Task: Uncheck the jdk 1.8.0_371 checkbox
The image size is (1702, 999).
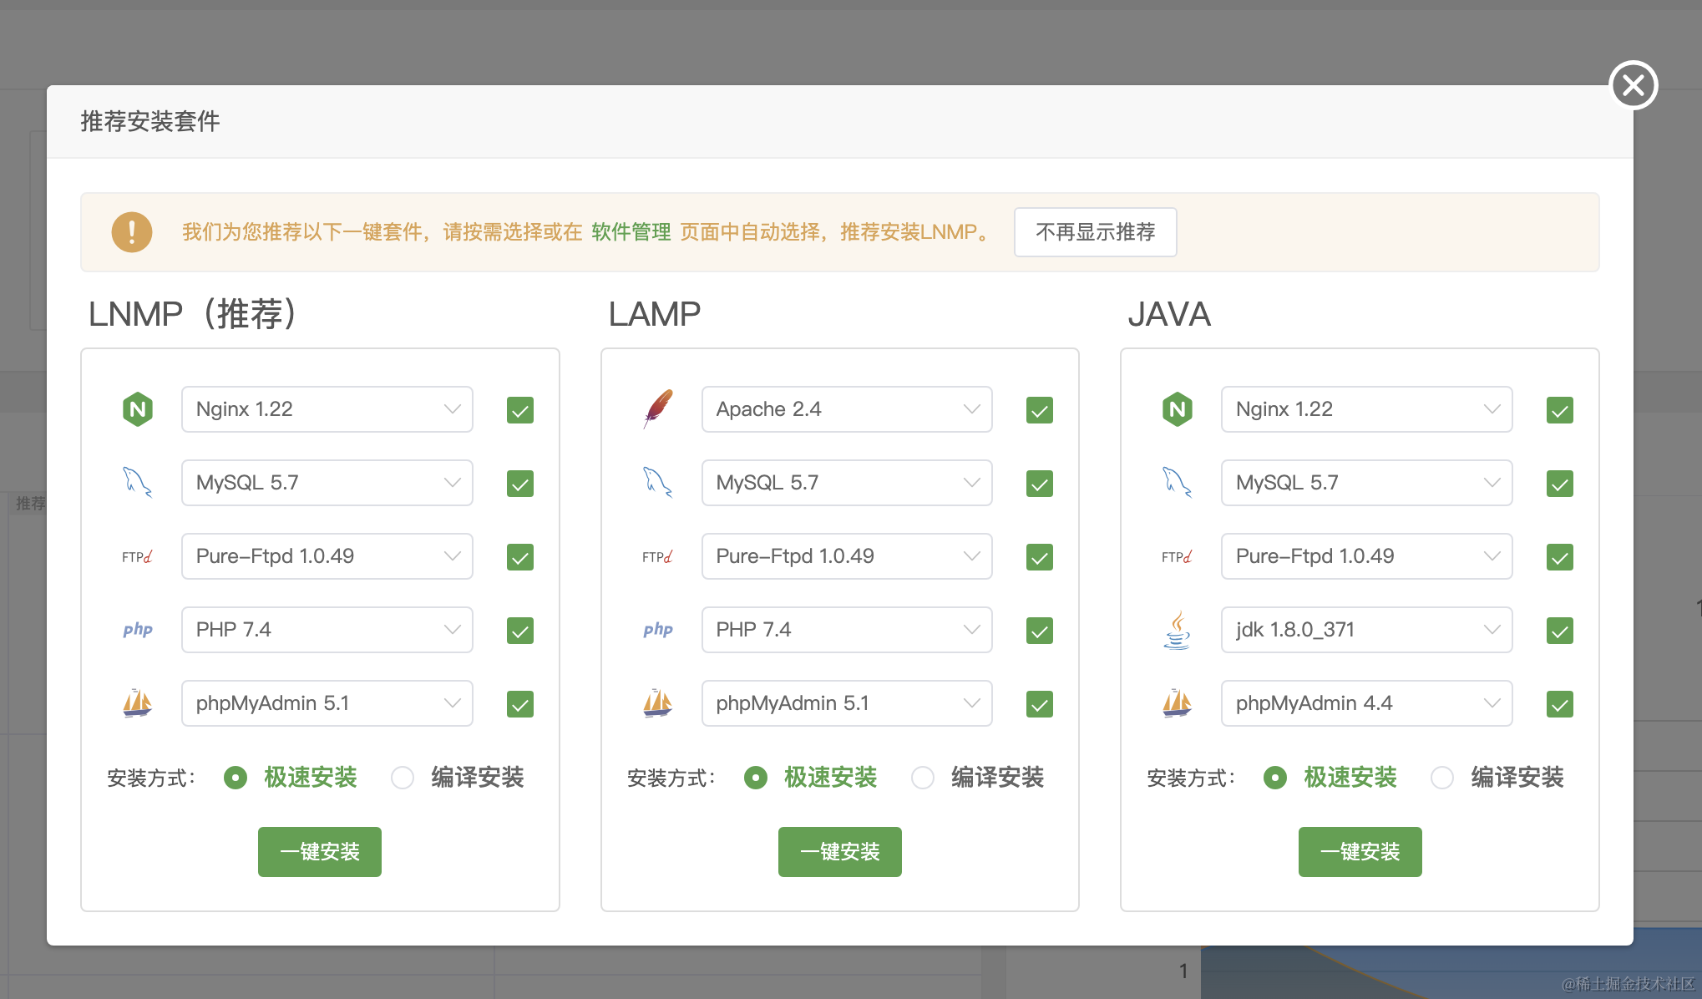Action: pyautogui.click(x=1559, y=631)
